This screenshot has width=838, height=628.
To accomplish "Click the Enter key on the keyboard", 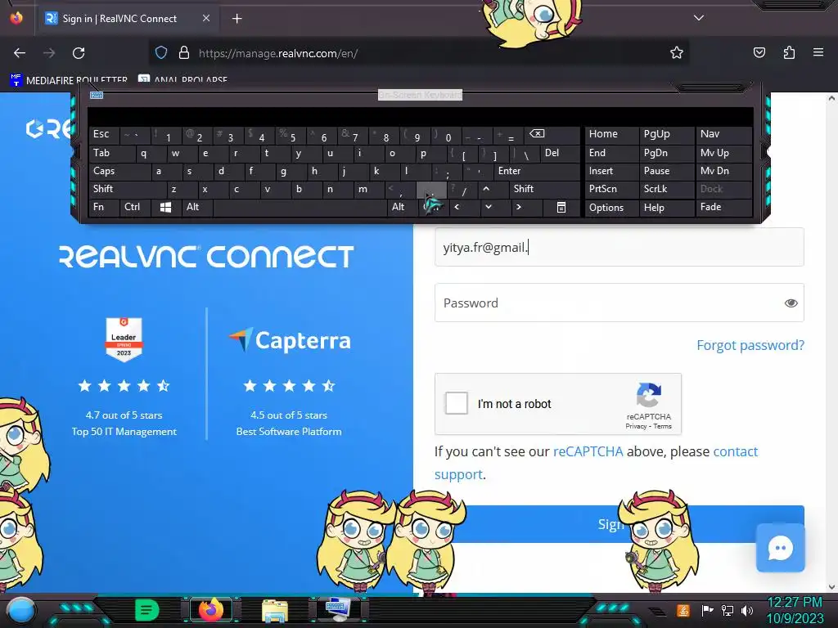I will click(537, 171).
